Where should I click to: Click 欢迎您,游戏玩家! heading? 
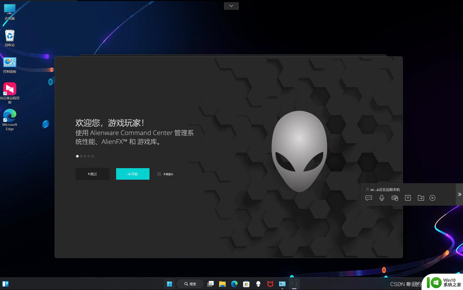click(110, 123)
